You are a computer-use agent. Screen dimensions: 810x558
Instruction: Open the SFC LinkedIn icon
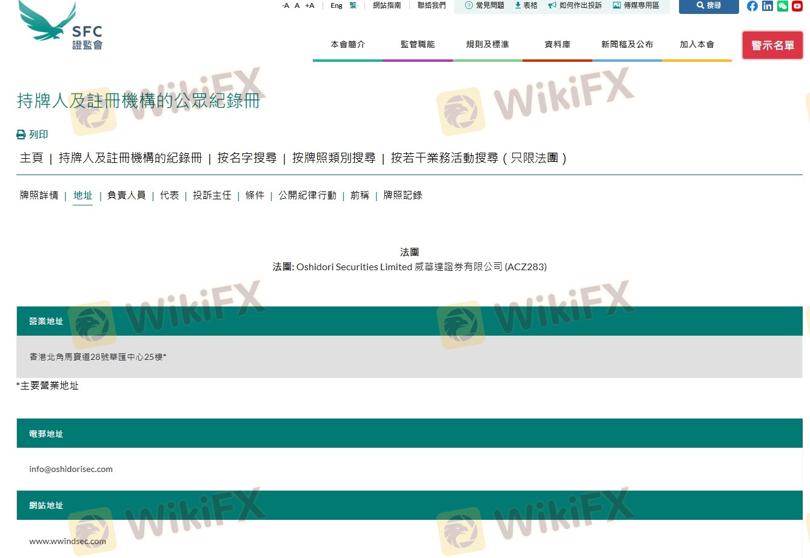[x=767, y=6]
